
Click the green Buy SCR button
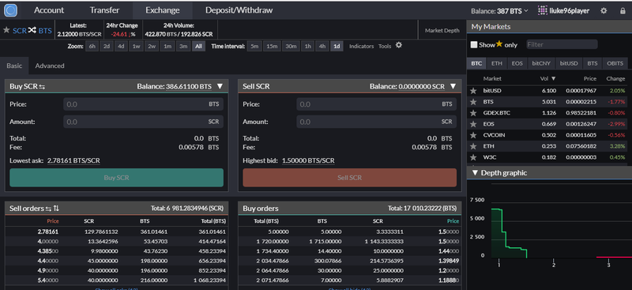(x=116, y=178)
